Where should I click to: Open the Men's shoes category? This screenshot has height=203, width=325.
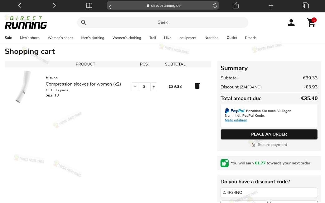click(x=30, y=38)
